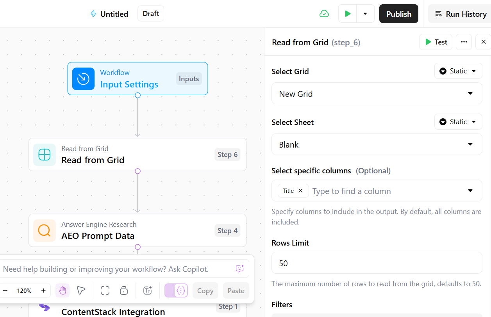
Task: Open the run options dropdown arrow
Action: click(x=365, y=13)
